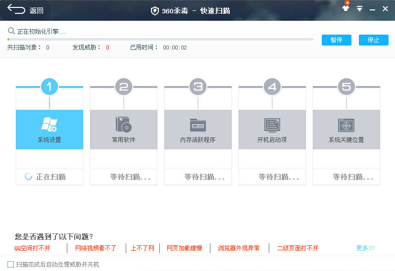
Task: Close the 360杀毒 window
Action: tap(385, 9)
